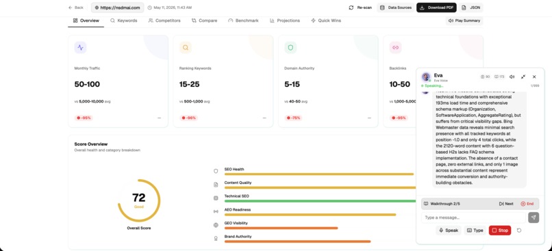Send the message with the paper plane
This screenshot has width=552, height=251.
[534, 217]
